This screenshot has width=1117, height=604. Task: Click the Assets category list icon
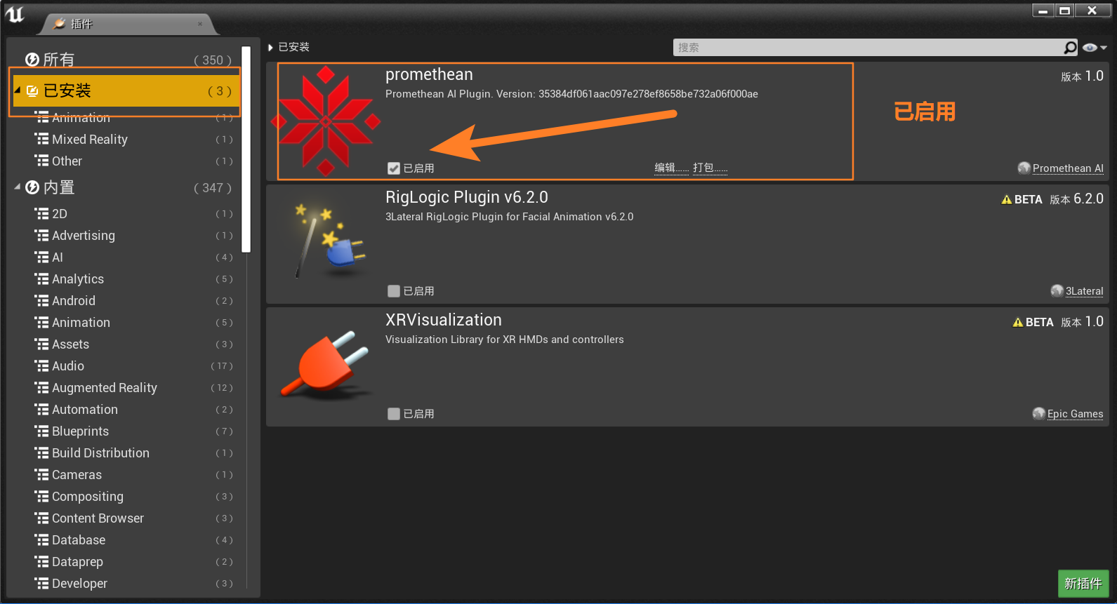click(42, 344)
